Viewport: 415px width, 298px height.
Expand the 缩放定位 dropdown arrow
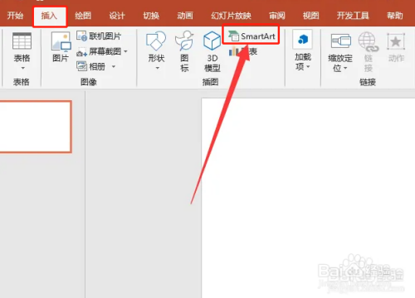(x=345, y=68)
